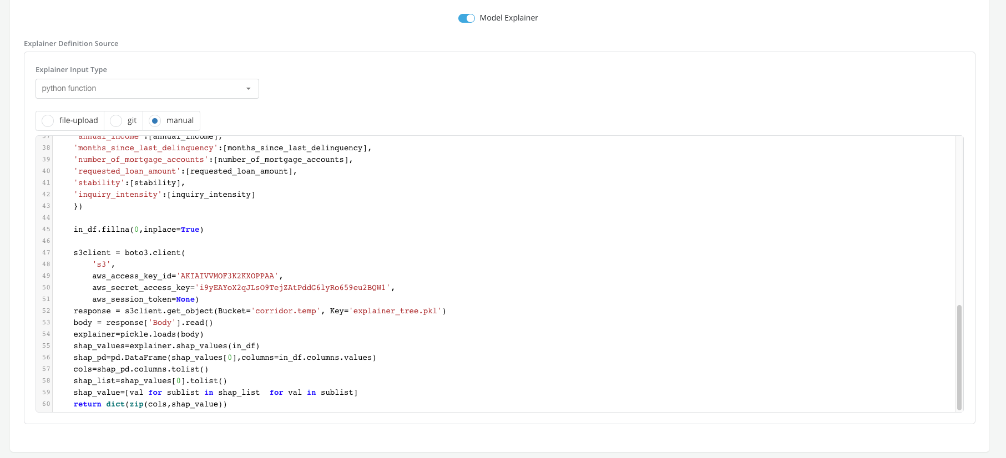Click the 'Model Explainer' label text

[x=508, y=18]
